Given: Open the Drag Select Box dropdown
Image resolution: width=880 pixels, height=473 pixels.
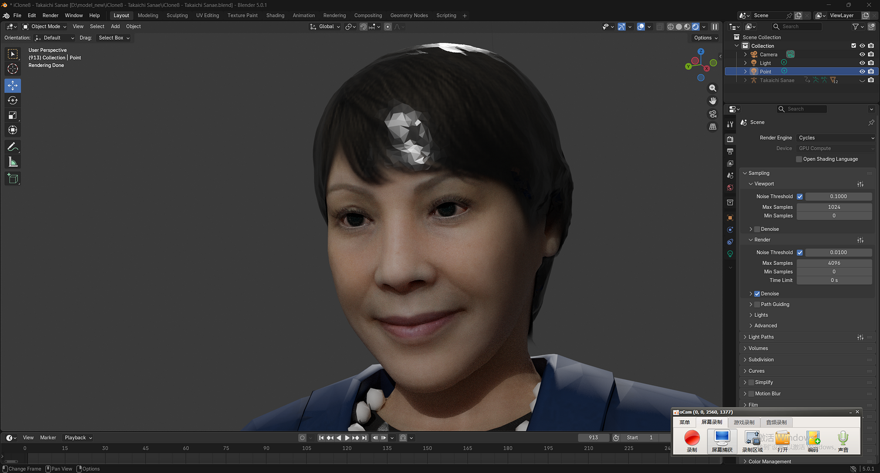Looking at the screenshot, I should point(114,38).
